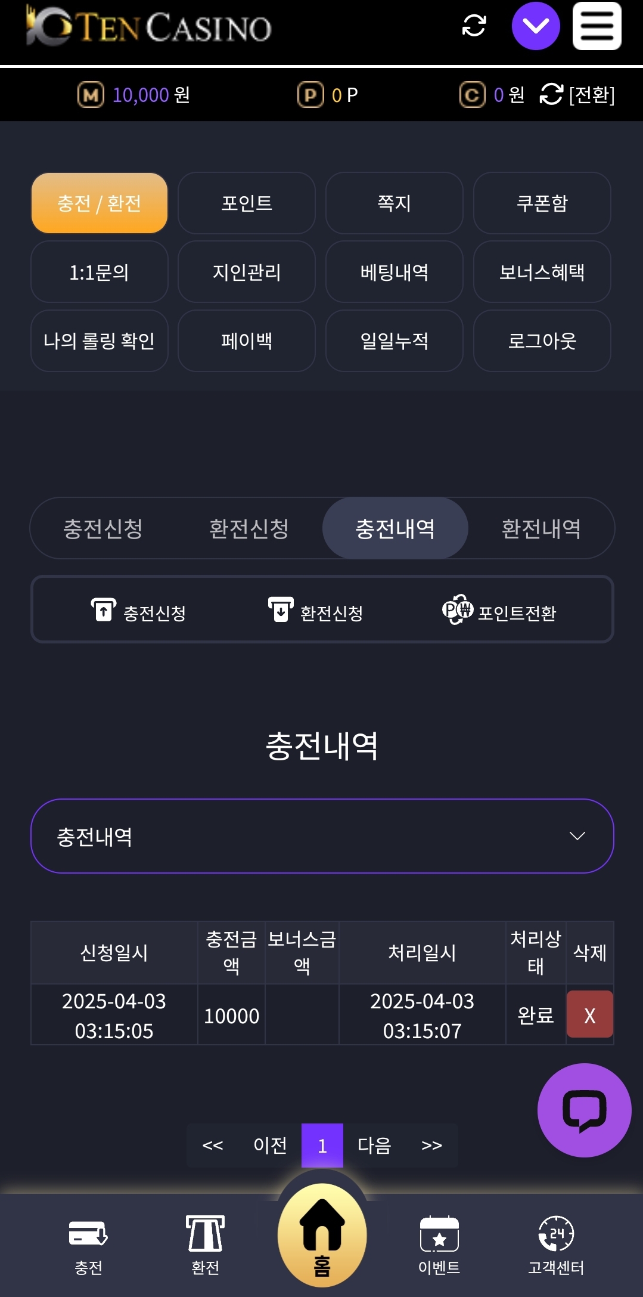The image size is (643, 1297).
Task: Switch to the 환전내역 tab
Action: [x=541, y=528]
